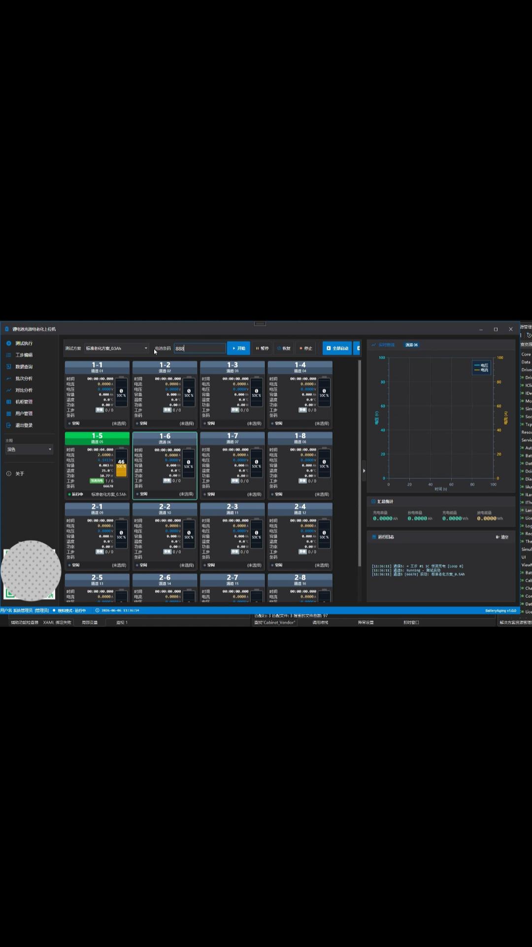Click the 实时曲线 chart icon

[x=374, y=345]
